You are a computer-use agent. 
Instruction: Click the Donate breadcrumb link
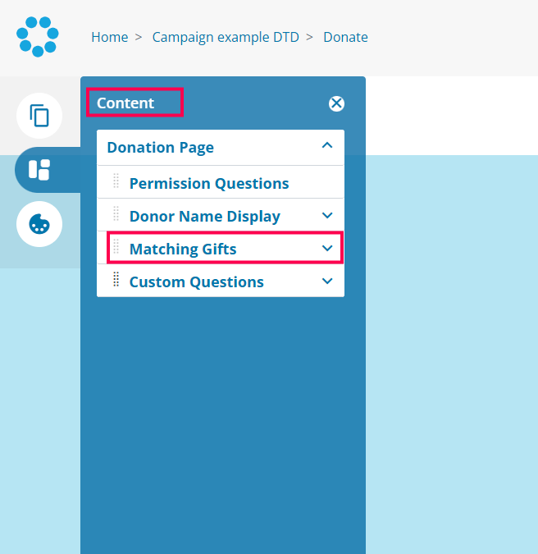(345, 37)
